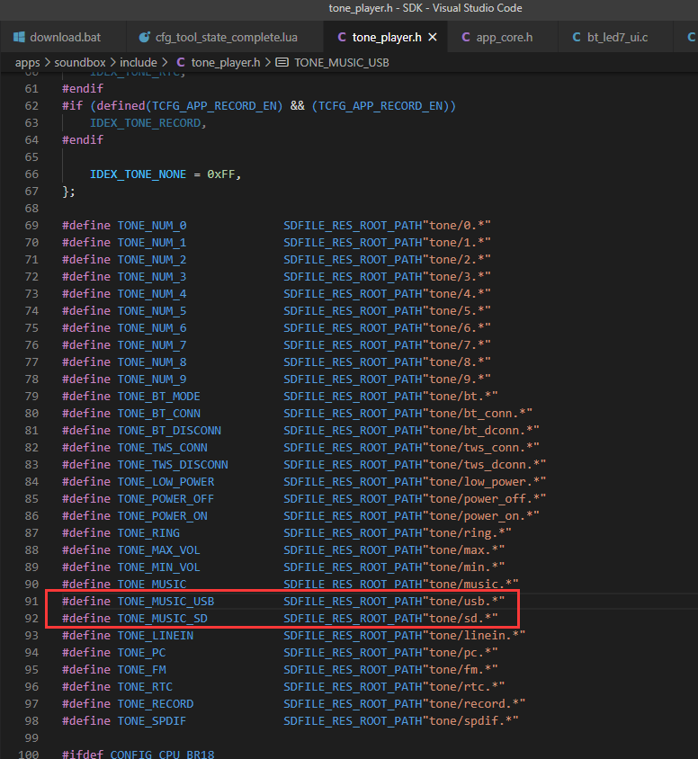Click the 'TONE_MUSIC_SD' macro name

tap(163, 619)
